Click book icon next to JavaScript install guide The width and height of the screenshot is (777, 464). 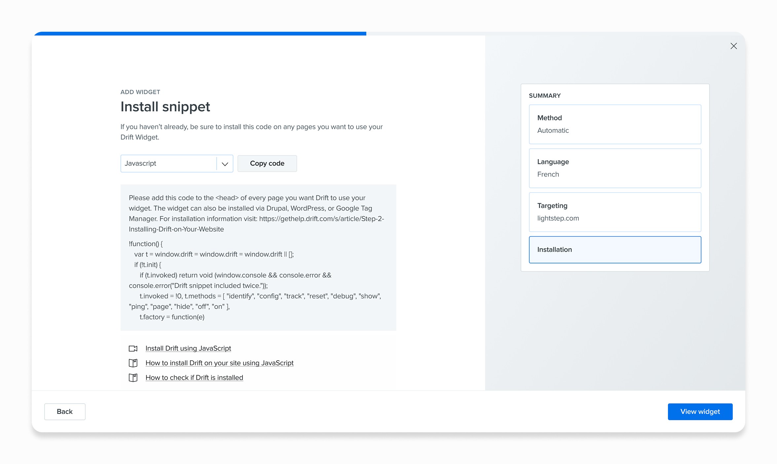click(133, 363)
